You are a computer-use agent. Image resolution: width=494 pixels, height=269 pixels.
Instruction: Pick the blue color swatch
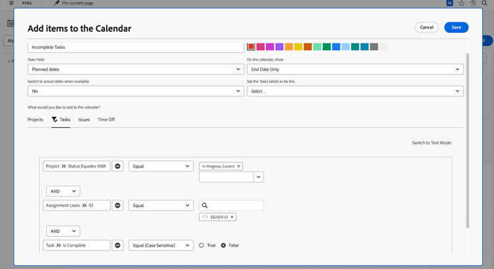click(x=336, y=47)
